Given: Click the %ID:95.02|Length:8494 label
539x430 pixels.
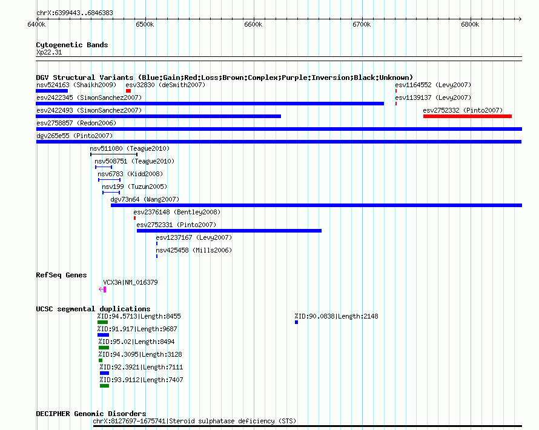Looking at the screenshot, I should coord(136,342).
